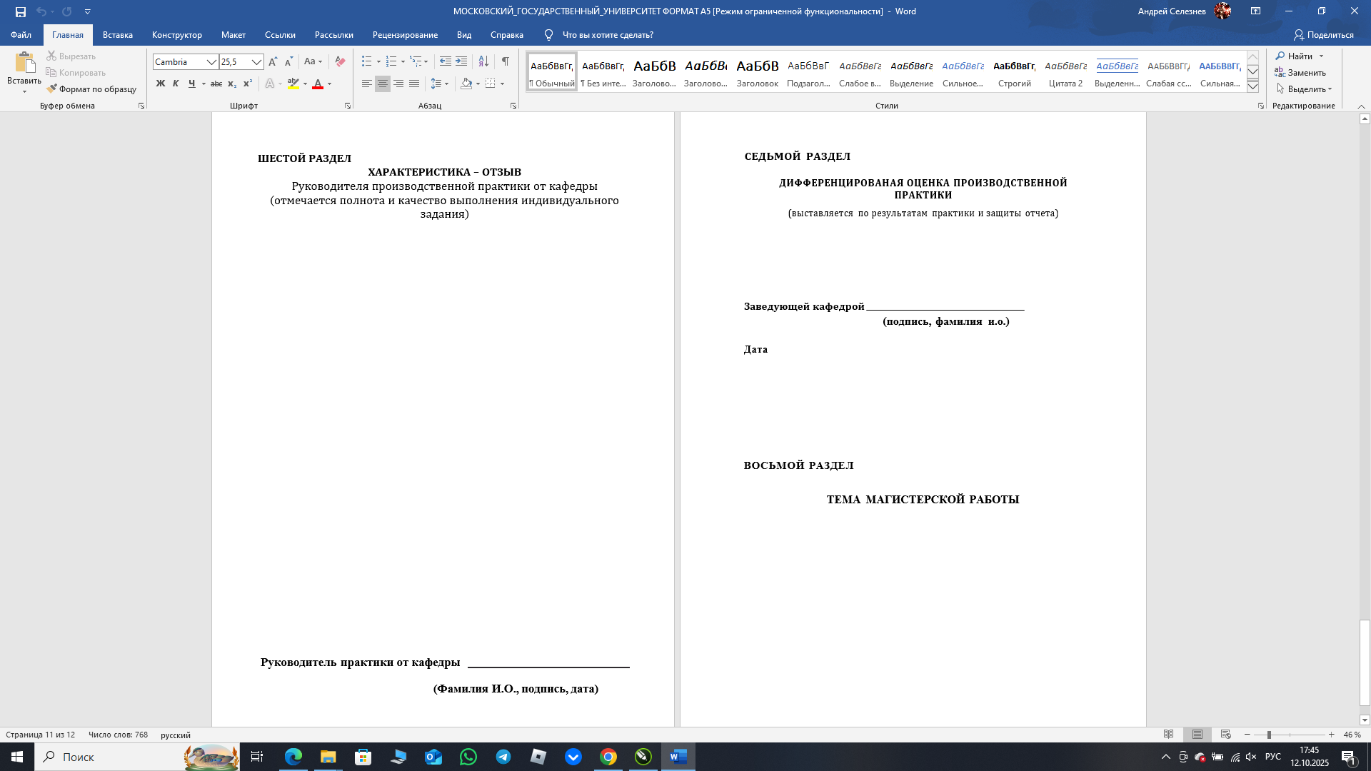Expand the Styles gallery with the More arrow
Image resolution: width=1371 pixels, height=771 pixels.
pos(1252,86)
